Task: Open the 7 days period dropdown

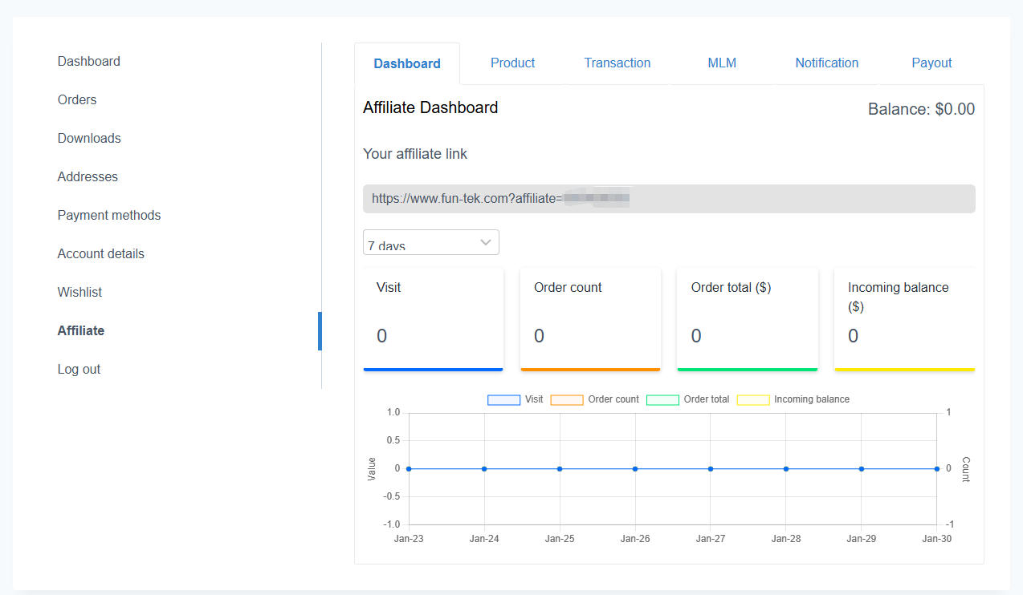Action: tap(431, 243)
